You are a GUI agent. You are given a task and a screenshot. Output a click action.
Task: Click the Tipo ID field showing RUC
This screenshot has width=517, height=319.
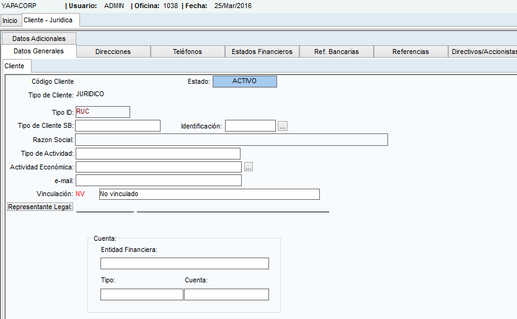click(102, 112)
